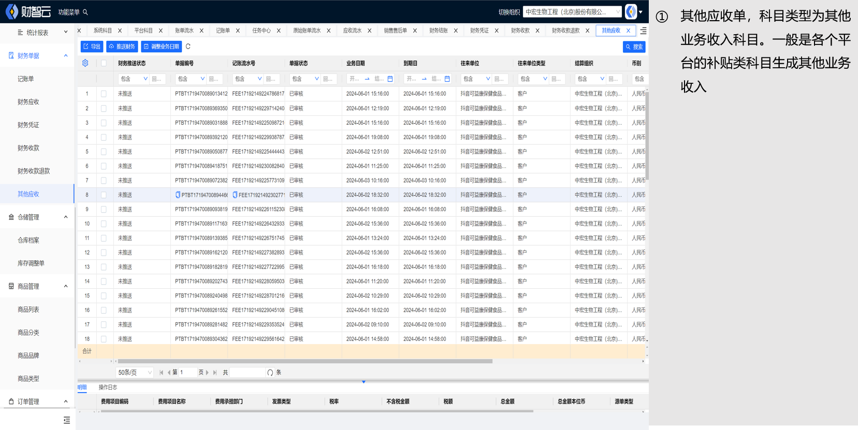This screenshot has width=858, height=430.
Task: Open the table column settings gear
Action: tap(85, 63)
